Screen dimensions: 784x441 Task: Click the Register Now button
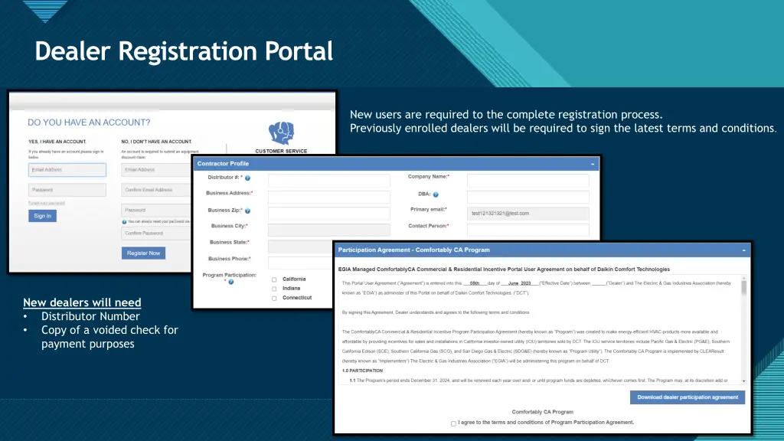click(x=143, y=253)
